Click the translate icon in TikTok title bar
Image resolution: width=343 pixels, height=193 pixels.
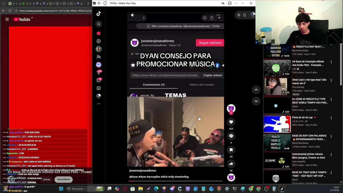(223, 3)
